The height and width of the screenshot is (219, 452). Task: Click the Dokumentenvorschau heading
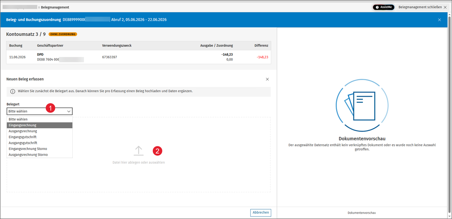362,138
